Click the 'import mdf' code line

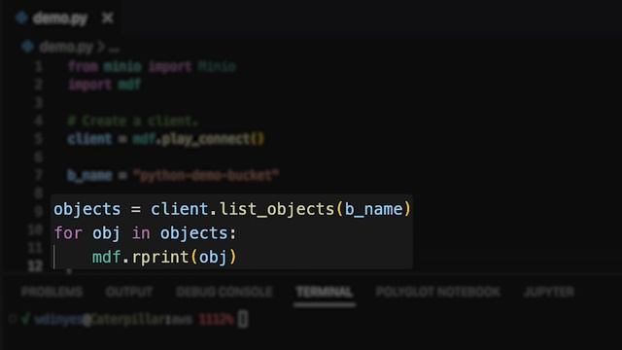(x=105, y=85)
